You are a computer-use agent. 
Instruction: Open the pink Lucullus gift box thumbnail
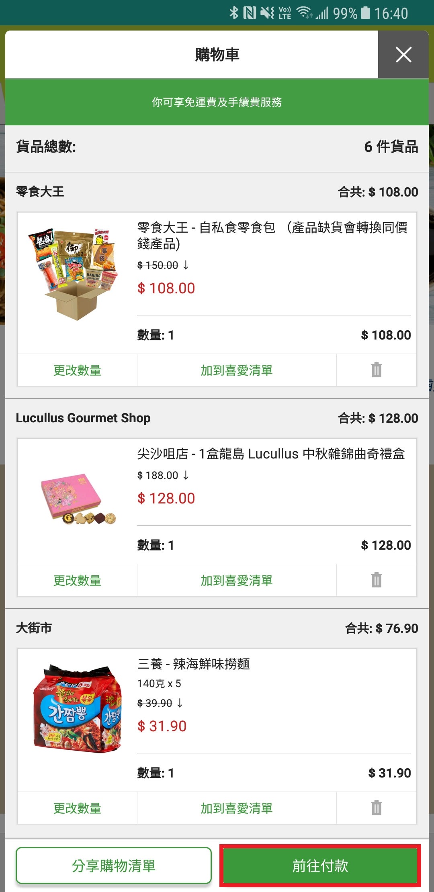78,499
